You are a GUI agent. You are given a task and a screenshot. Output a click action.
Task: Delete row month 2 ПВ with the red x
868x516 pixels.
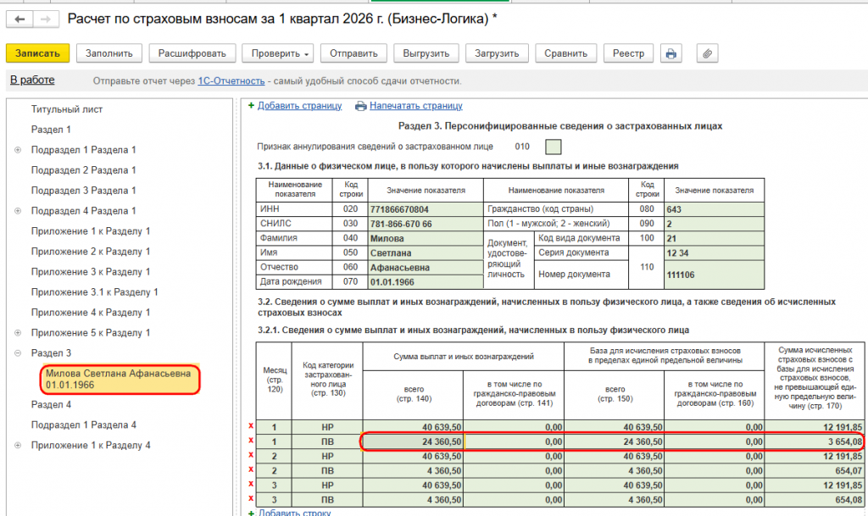click(x=251, y=469)
